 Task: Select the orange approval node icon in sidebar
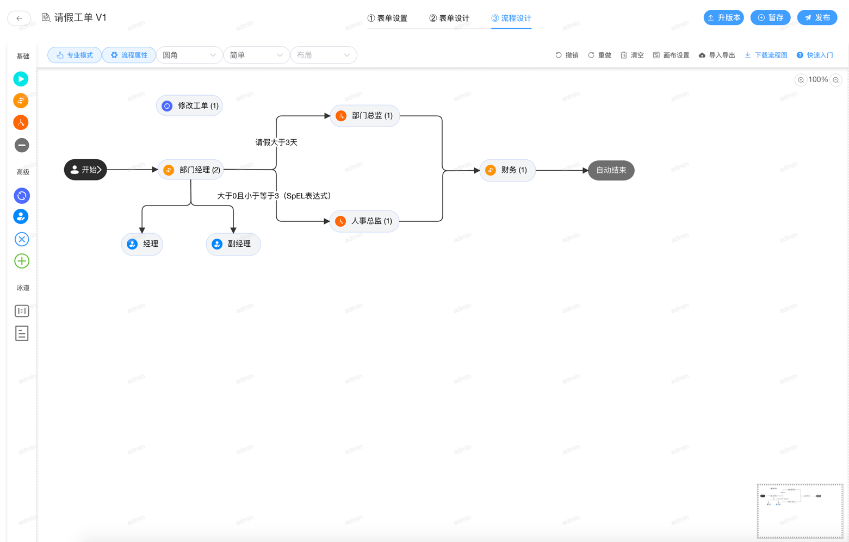point(21,101)
